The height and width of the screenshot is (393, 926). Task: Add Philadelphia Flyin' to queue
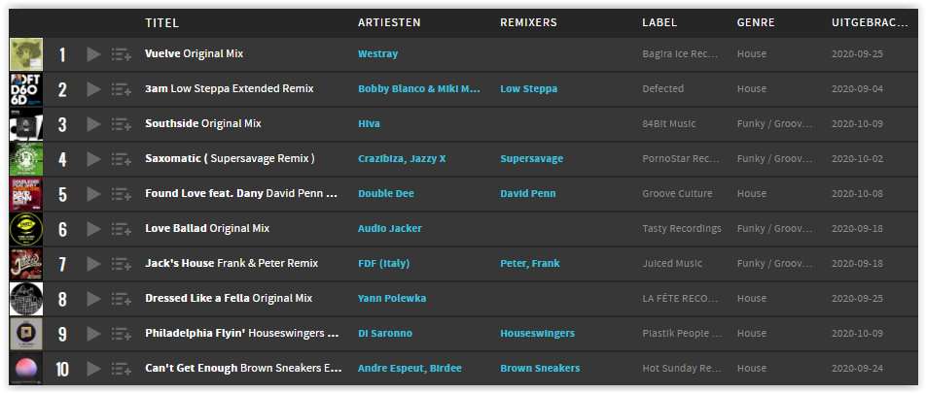pos(121,334)
